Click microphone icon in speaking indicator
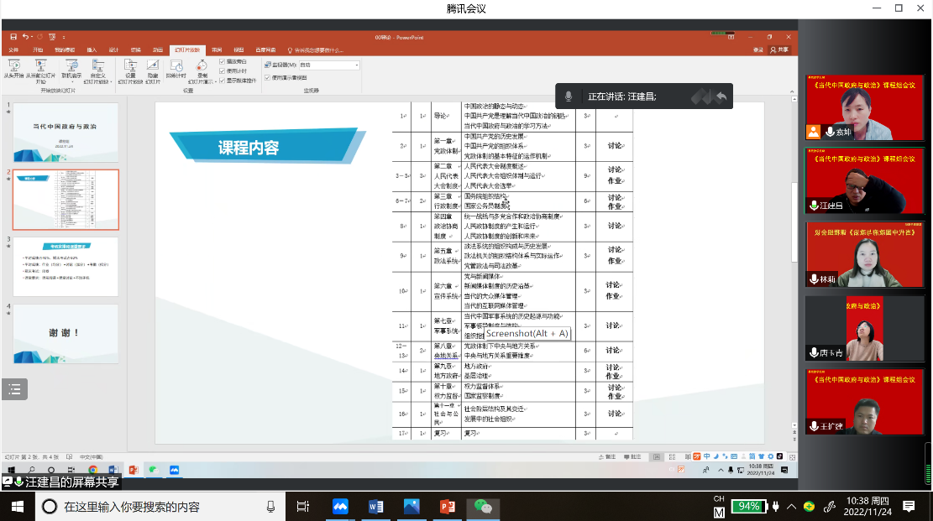933x521 pixels. [569, 96]
